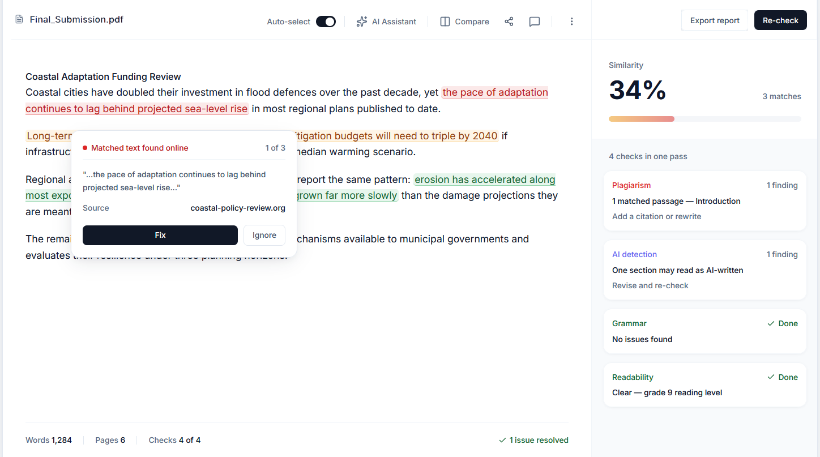Screen dimensions: 820x457
Task: Click 'Revise and re-check' text
Action: point(650,285)
